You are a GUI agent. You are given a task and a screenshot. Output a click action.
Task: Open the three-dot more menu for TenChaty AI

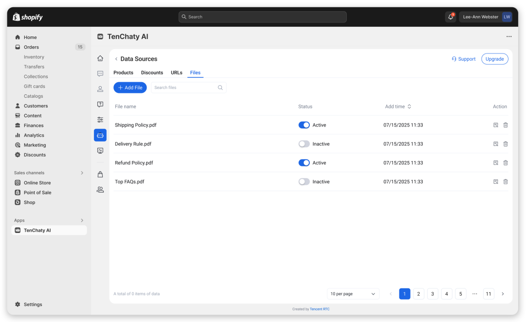(509, 36)
